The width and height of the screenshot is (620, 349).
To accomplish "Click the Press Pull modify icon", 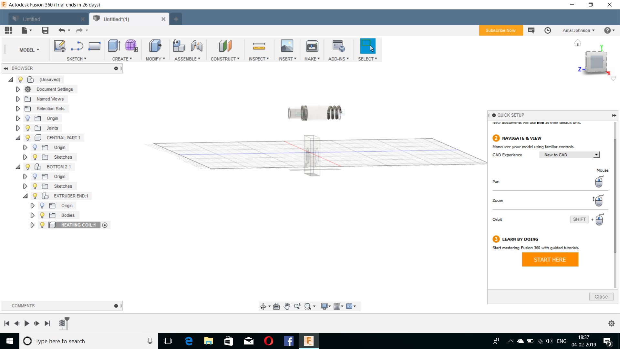I will tap(155, 46).
